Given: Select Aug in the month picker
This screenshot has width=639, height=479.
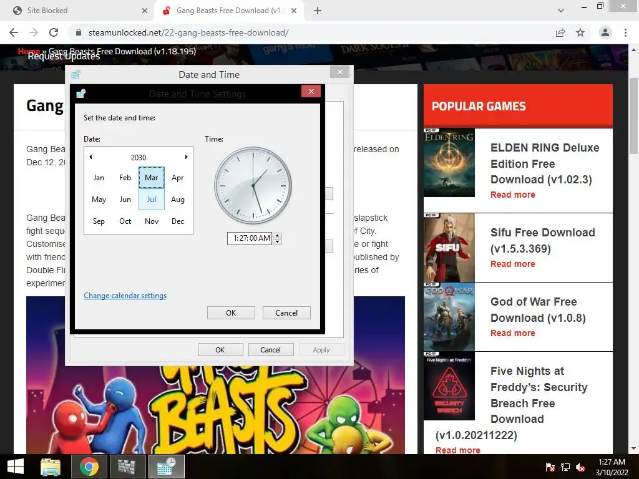Looking at the screenshot, I should tap(178, 199).
